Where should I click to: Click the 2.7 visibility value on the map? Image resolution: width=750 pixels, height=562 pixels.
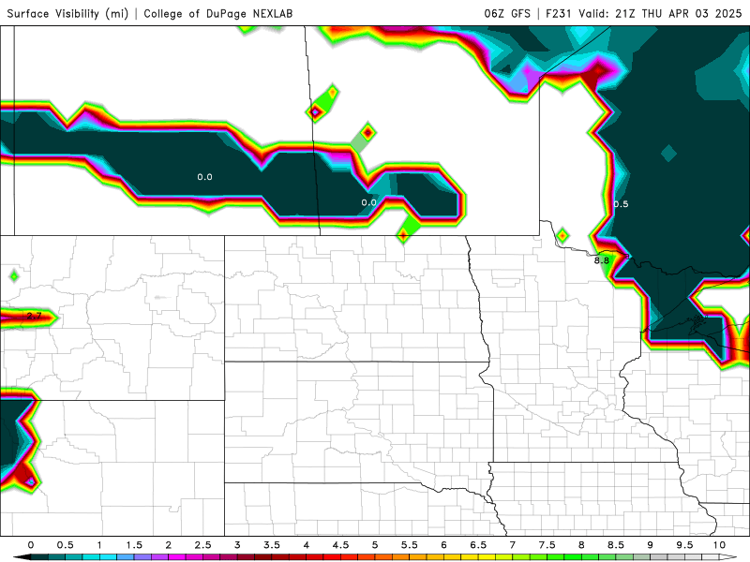tap(35, 316)
